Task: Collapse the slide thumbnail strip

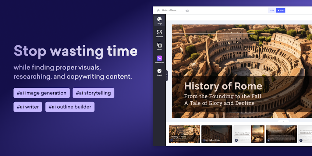Action: click(283, 121)
